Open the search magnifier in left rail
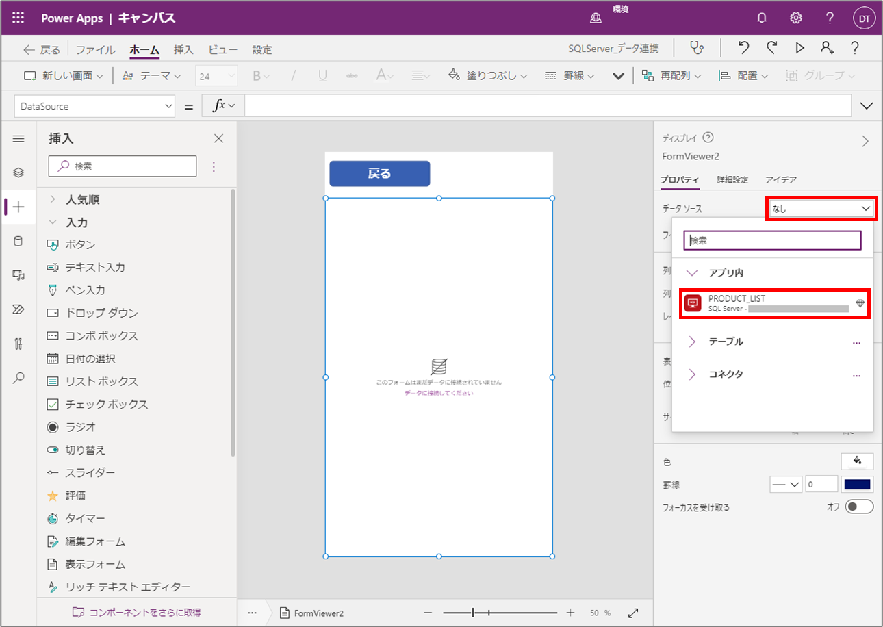 click(x=18, y=377)
